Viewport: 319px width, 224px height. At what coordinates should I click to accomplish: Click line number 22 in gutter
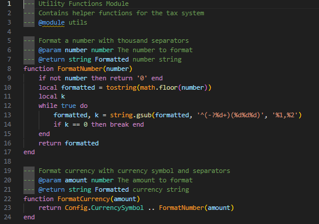[x=8, y=199]
